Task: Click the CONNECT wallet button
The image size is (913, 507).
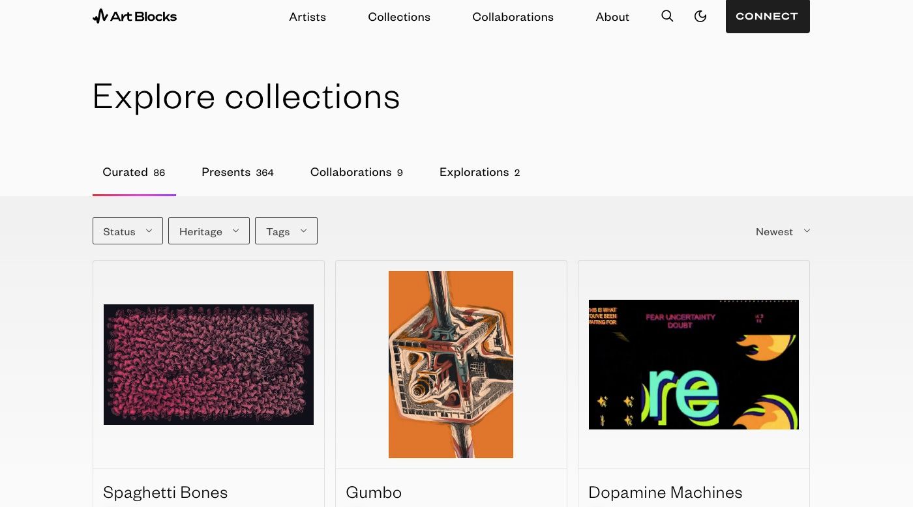Action: tap(768, 16)
